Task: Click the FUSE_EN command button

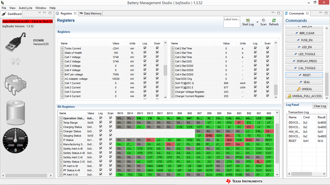Action: click(x=304, y=40)
